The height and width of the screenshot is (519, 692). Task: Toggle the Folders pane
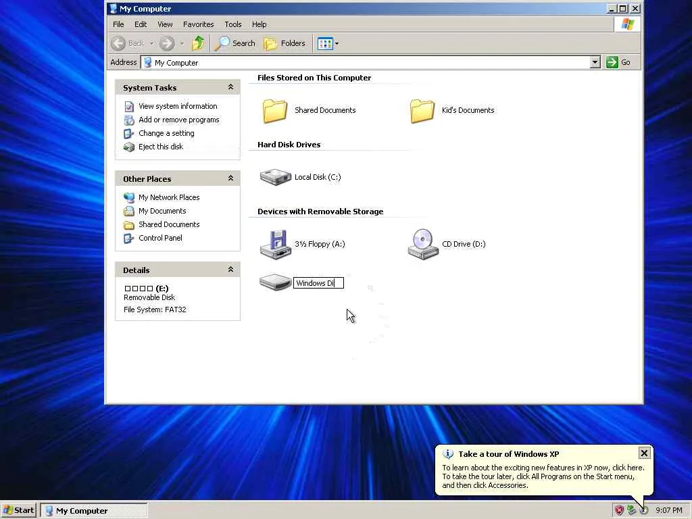tap(285, 43)
